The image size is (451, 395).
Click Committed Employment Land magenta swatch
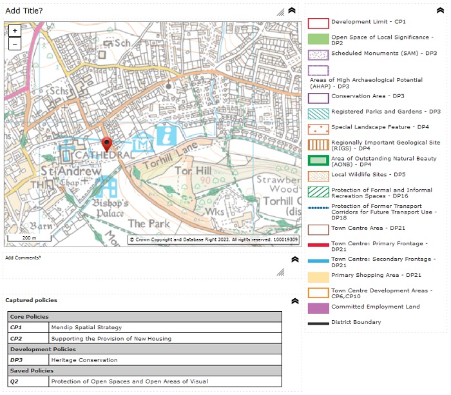coord(318,309)
